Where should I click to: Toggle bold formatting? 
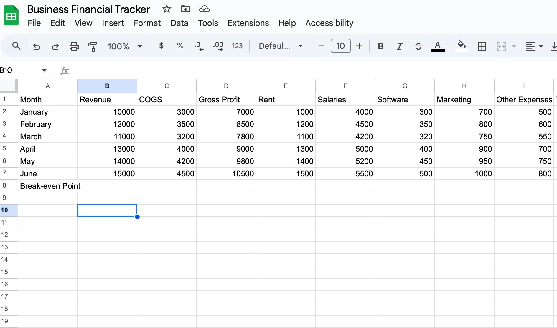click(380, 46)
